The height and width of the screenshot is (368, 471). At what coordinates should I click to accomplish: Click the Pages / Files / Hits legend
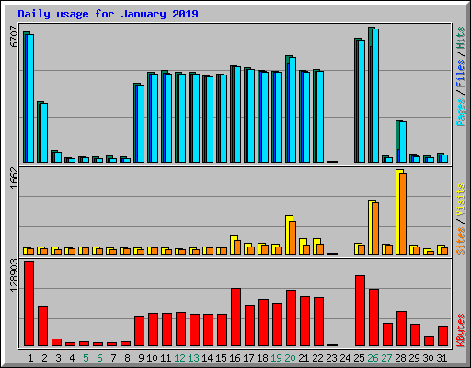tap(461, 76)
